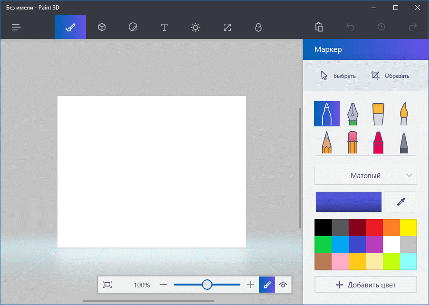Viewport: 429px width, 305px height.
Task: Select the red crayon tool
Action: click(378, 142)
